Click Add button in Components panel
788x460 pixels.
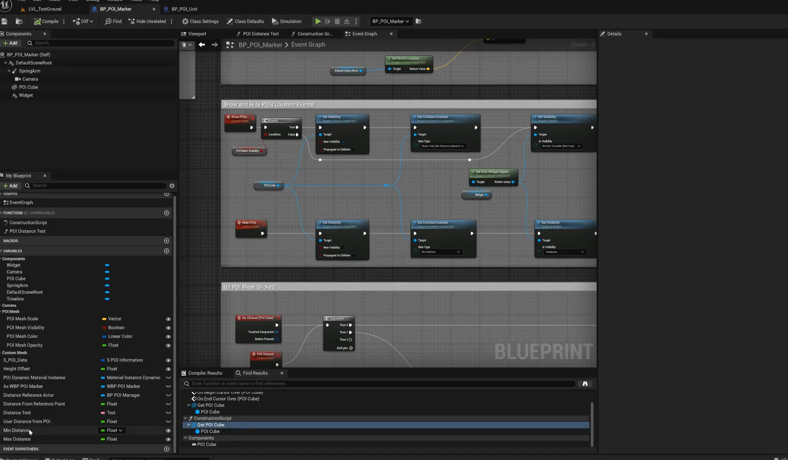(10, 43)
